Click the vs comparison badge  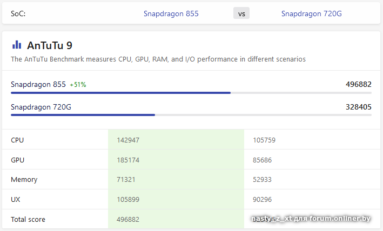241,13
